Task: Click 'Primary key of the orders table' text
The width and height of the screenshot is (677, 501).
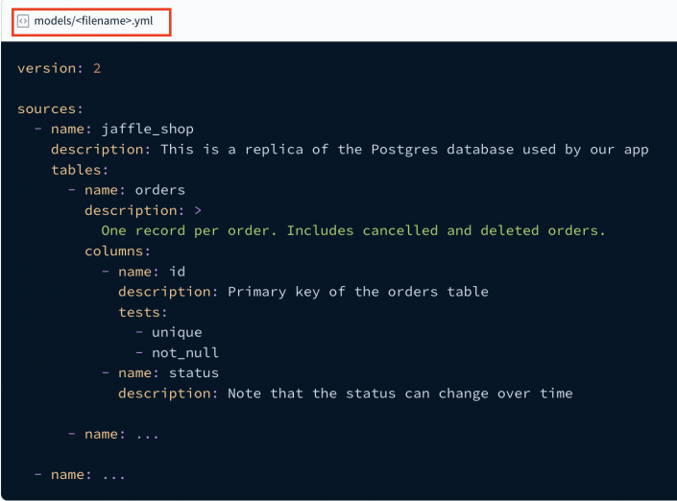Action: coord(357,292)
